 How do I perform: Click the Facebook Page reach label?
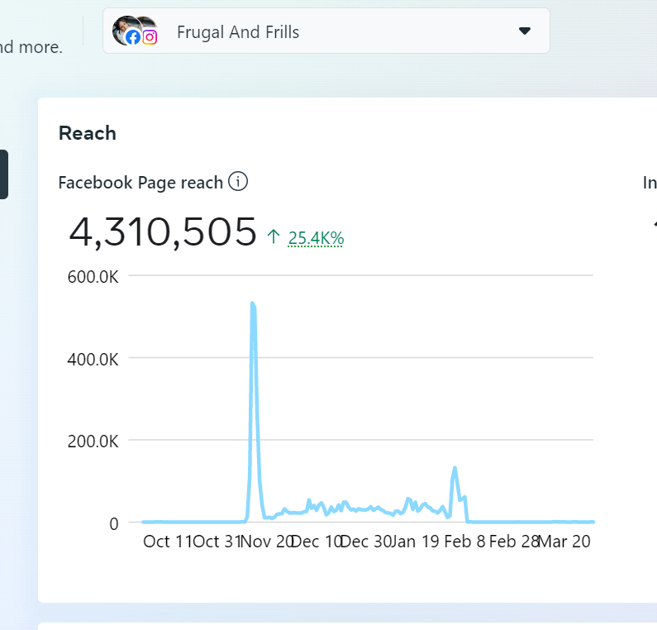coord(140,183)
